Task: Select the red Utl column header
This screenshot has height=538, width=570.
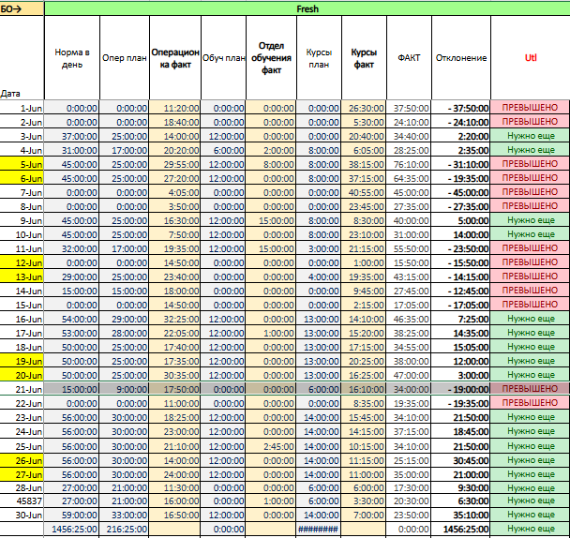Action: pyautogui.click(x=531, y=58)
